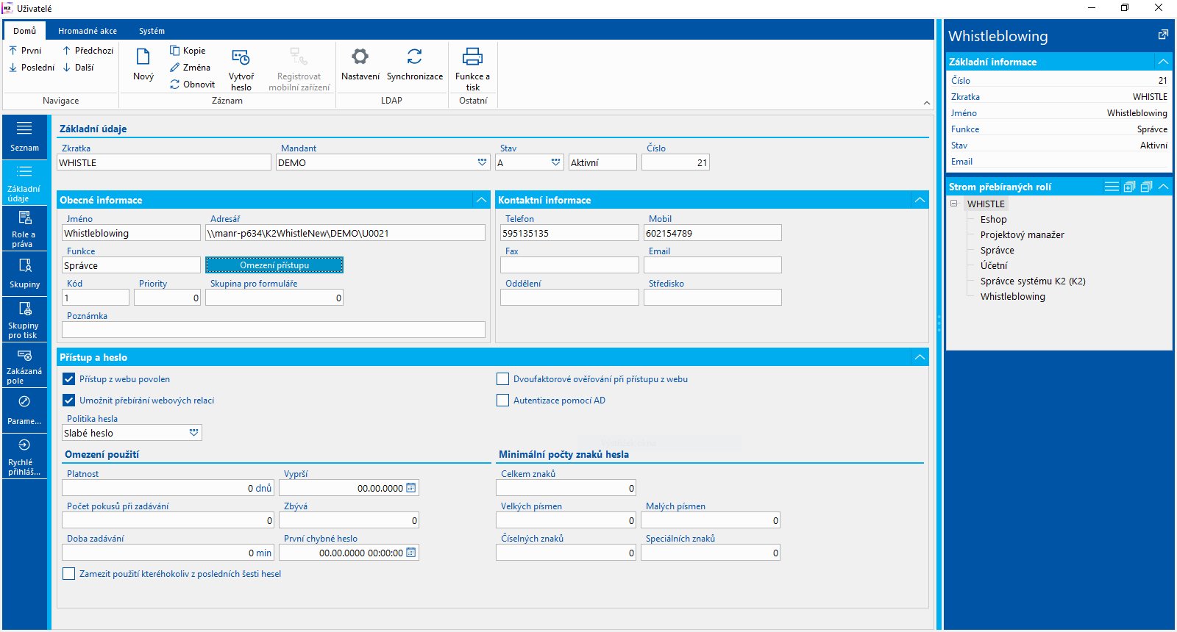Uncheck Přístup z webu povolen

click(69, 379)
